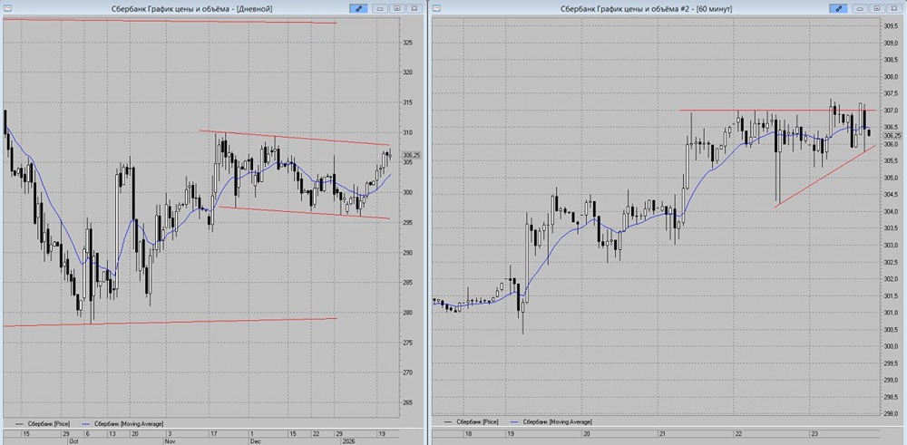Close the daily Сбербанк chart window
This screenshot has width=907, height=445.
click(414, 9)
